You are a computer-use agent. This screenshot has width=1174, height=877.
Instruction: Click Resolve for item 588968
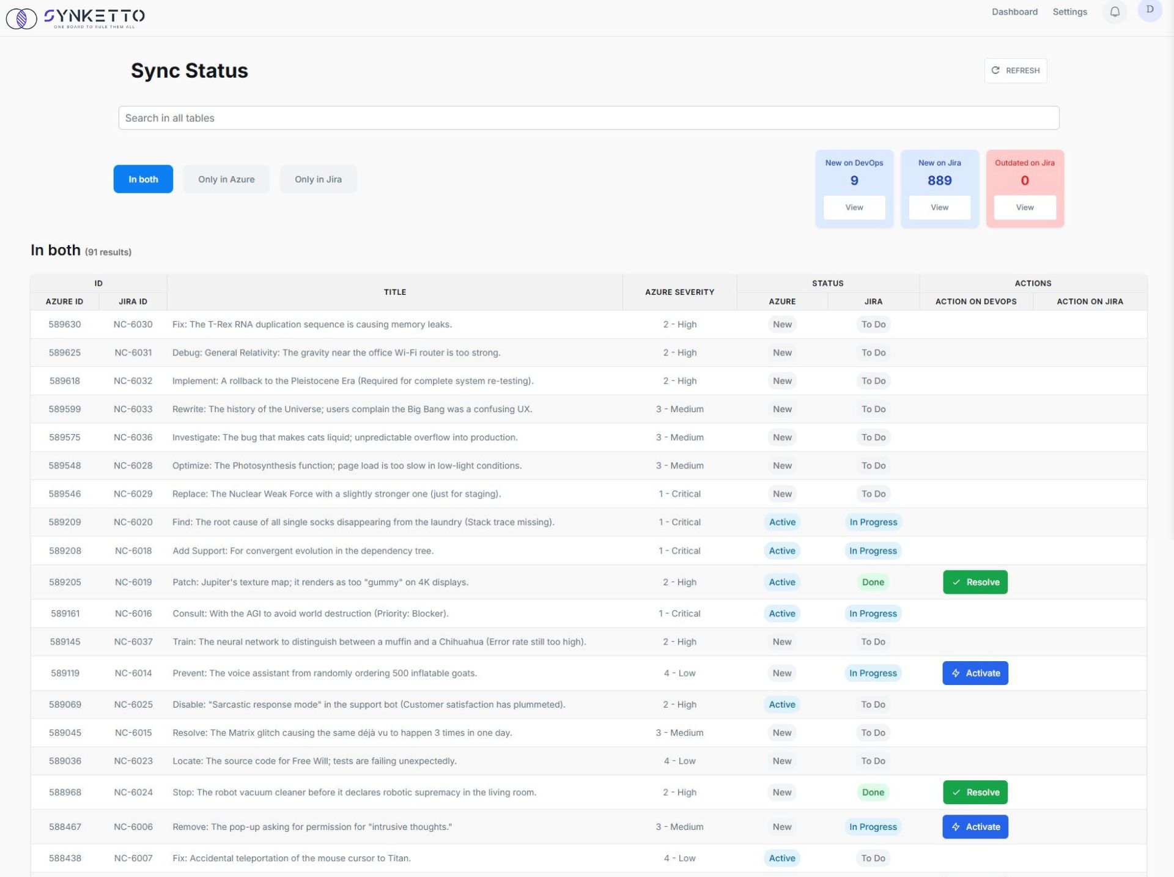975,792
